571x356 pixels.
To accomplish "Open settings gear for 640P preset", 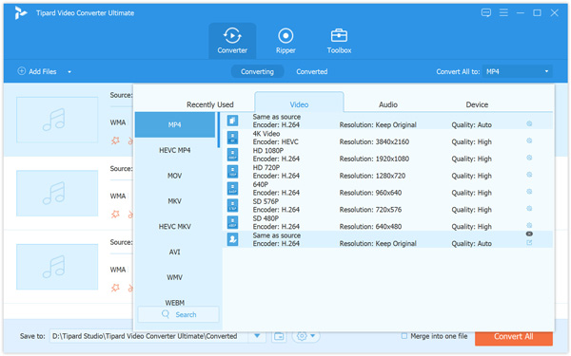I will click(x=529, y=192).
